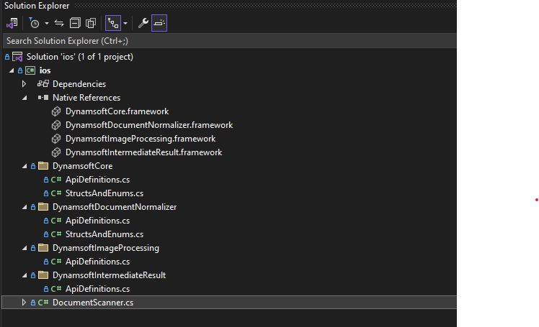Select DynamsoftDocumentNormalizer.framework reference
This screenshot has height=327, width=539.
point(148,125)
